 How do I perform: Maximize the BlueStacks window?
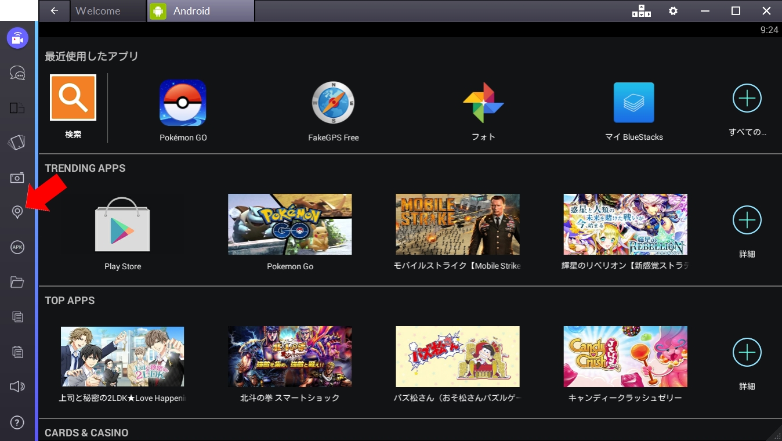(x=736, y=11)
